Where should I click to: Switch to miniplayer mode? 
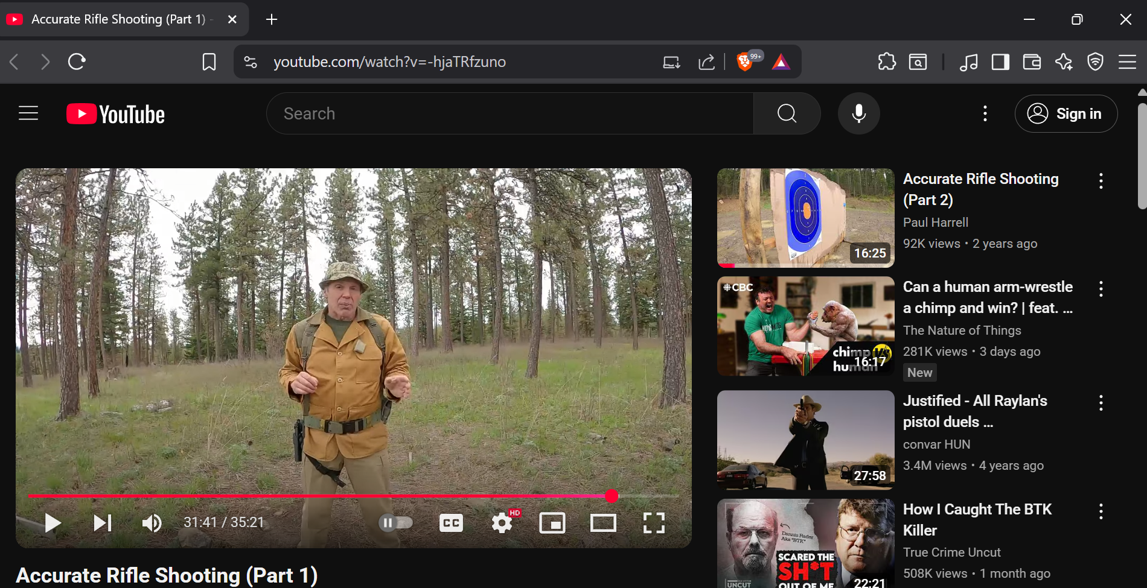[552, 523]
